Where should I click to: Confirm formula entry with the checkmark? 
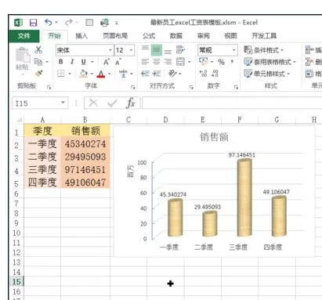[x=112, y=103]
